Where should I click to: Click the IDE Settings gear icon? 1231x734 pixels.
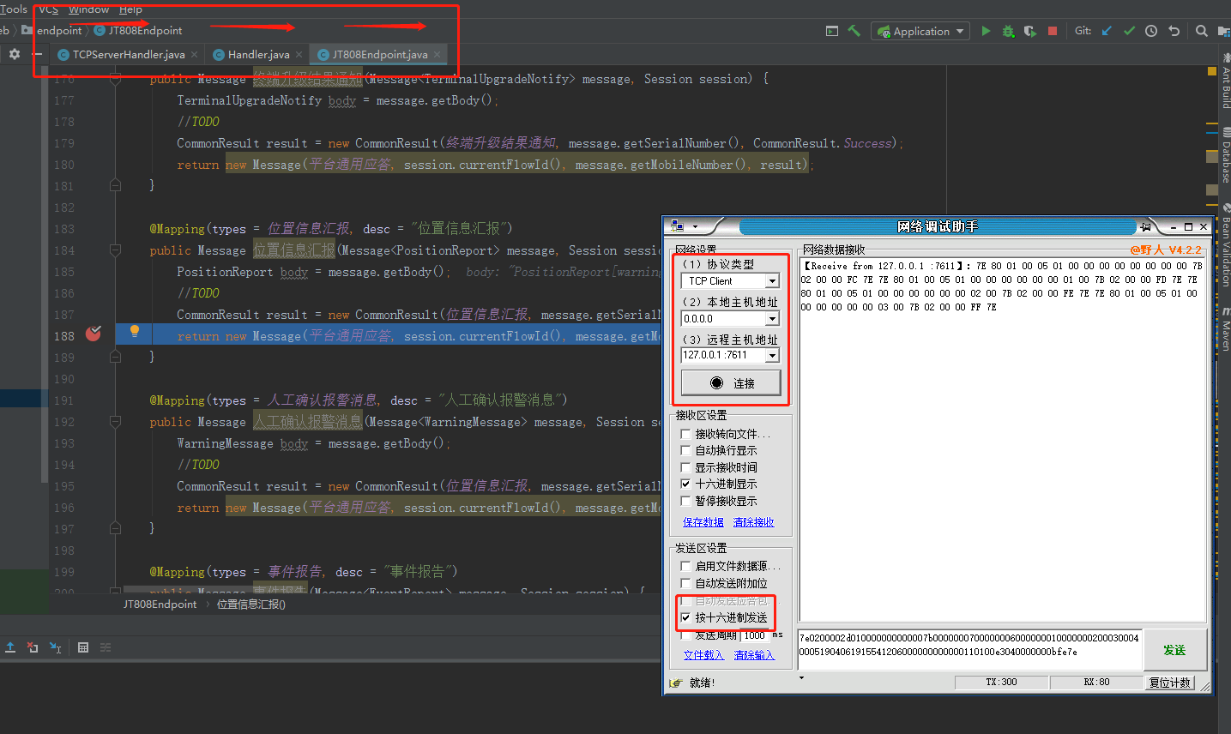pyautogui.click(x=15, y=53)
